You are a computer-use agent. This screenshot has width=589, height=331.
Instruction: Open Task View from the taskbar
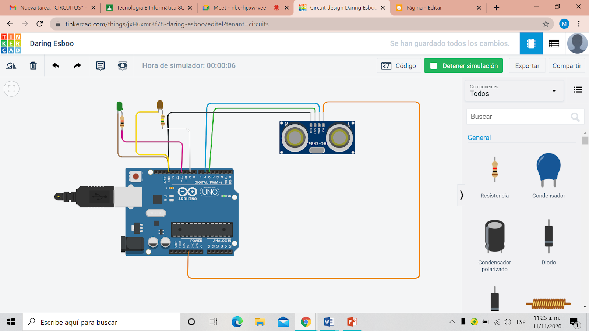pos(214,322)
